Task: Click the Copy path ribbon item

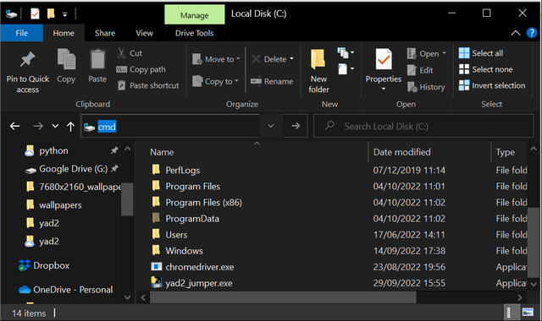Action: (141, 69)
